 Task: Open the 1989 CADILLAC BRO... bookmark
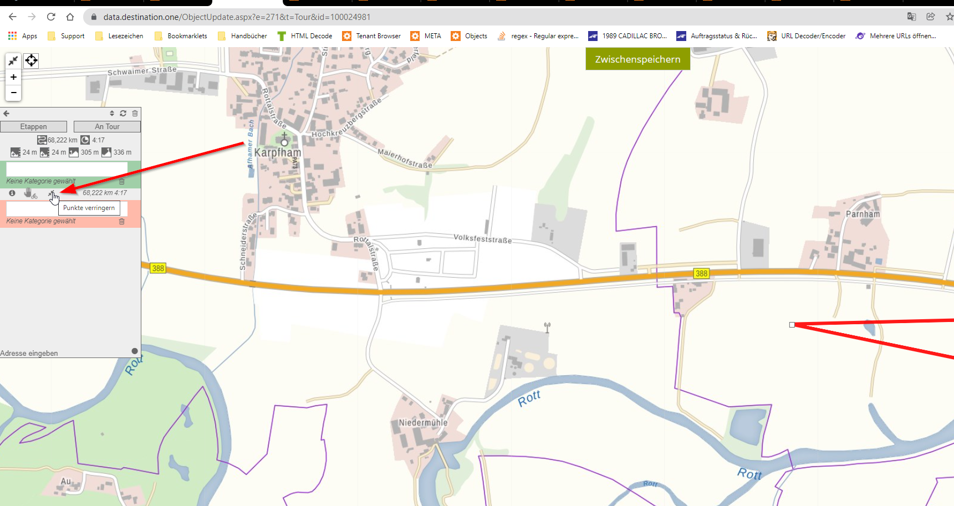point(628,36)
